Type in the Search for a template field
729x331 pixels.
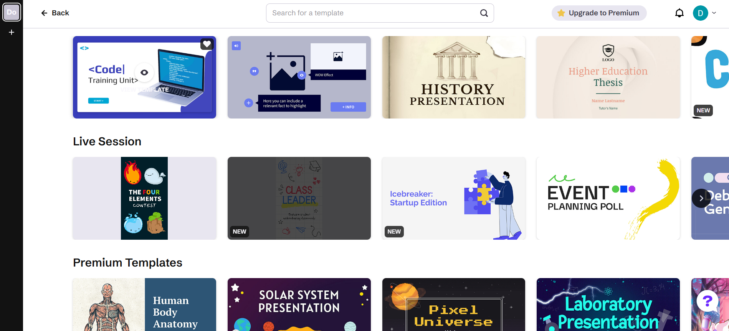click(372, 13)
